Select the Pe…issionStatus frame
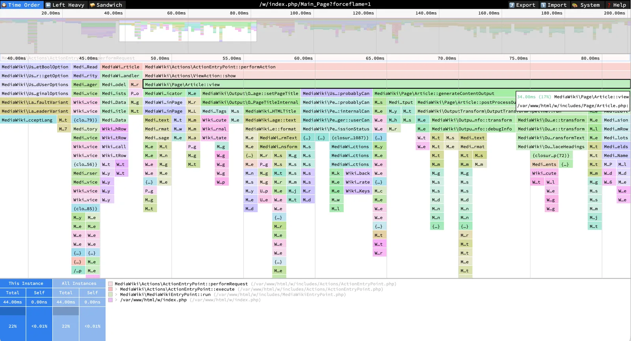Image resolution: width=631 pixels, height=341 pixels. tap(336, 129)
